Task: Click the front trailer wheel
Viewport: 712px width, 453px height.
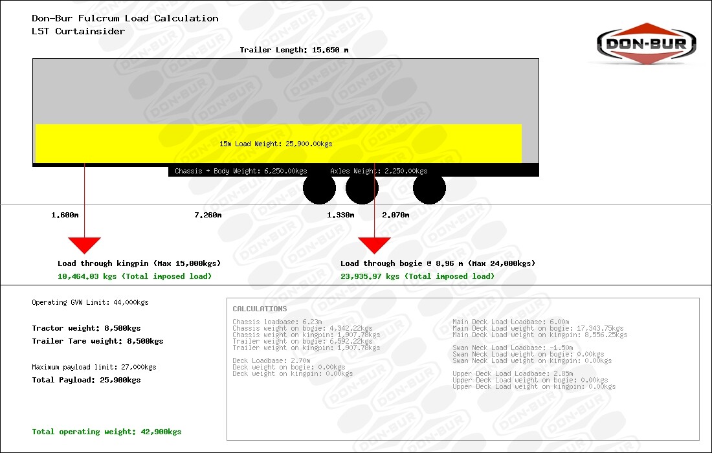Action: [x=319, y=188]
